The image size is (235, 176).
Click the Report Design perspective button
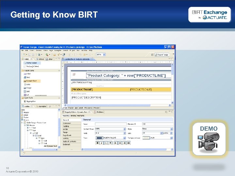(162, 55)
